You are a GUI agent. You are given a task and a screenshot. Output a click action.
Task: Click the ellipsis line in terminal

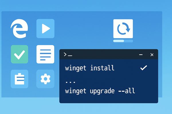click(x=70, y=82)
